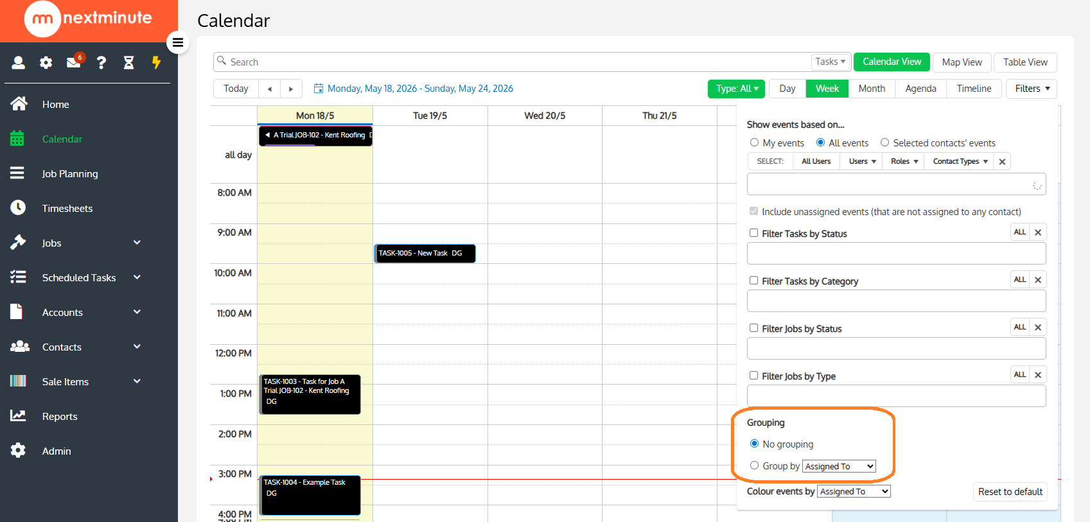This screenshot has width=1090, height=522.
Task: Click the lightning bolt quick actions icon
Action: click(x=156, y=62)
